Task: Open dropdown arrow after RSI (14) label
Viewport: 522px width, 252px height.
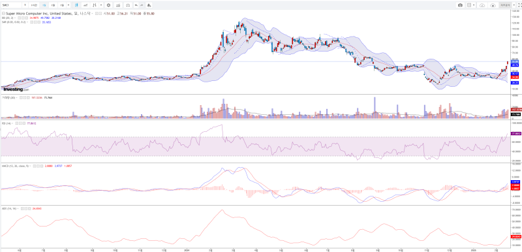Action: point(12,123)
